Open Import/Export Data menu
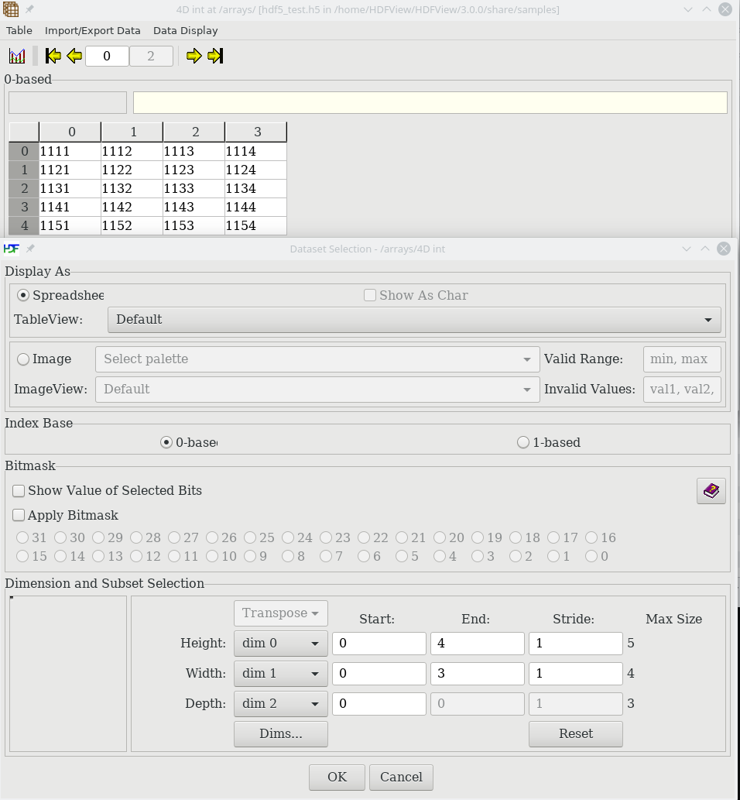740x800 pixels. coord(93,31)
